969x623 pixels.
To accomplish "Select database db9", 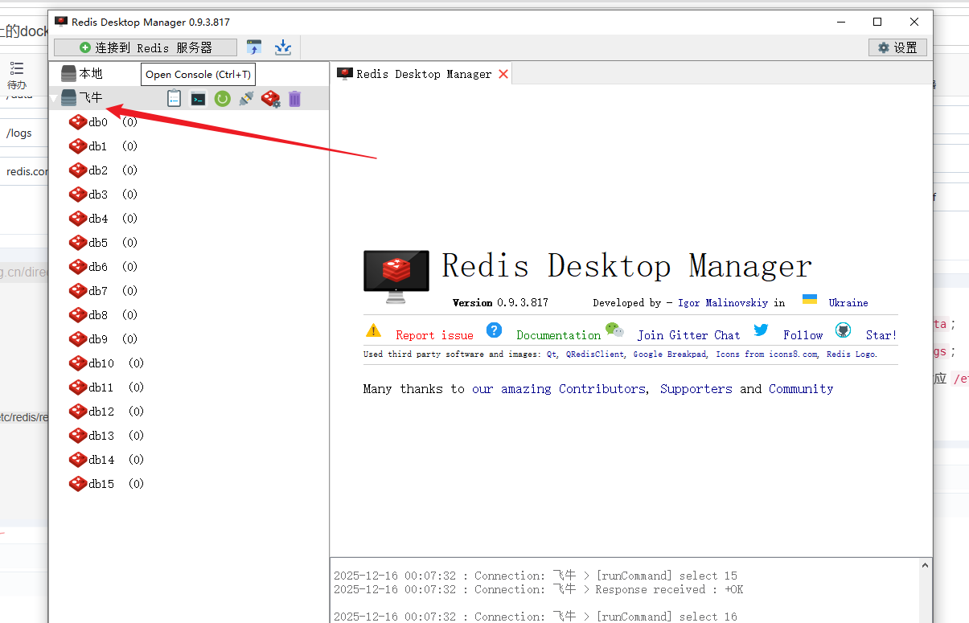I will pyautogui.click(x=103, y=339).
